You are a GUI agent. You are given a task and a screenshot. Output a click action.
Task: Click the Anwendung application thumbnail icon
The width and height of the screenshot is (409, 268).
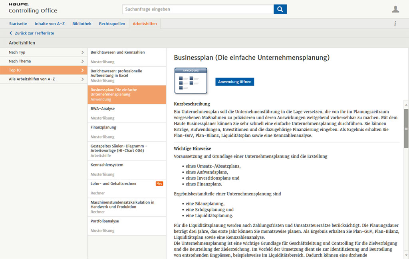[x=191, y=81]
